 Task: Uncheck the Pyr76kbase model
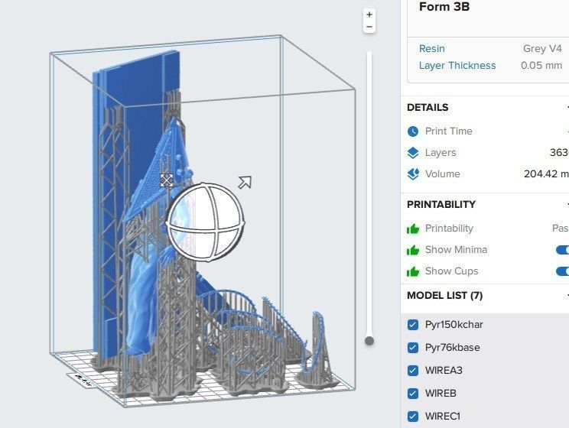point(412,348)
